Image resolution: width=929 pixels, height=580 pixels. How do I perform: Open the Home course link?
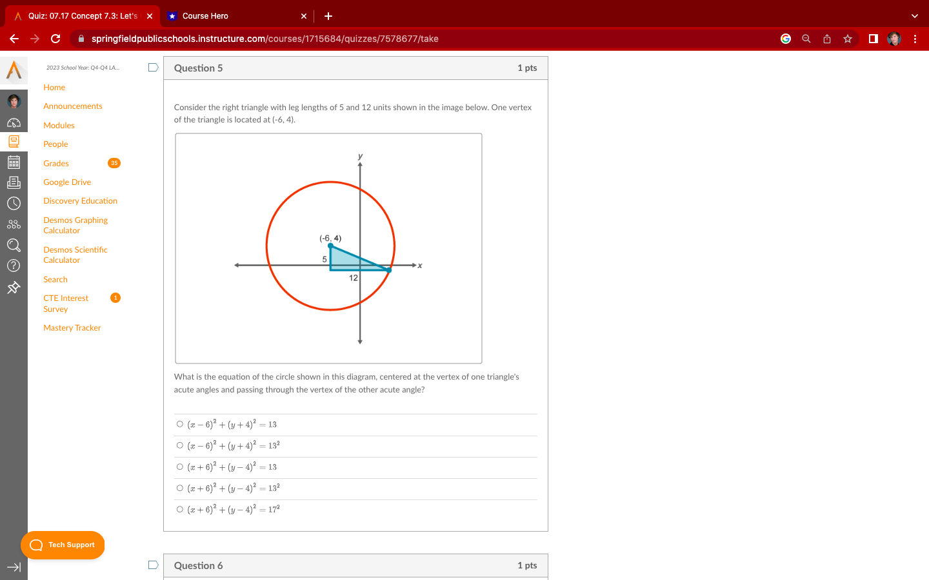pos(54,88)
